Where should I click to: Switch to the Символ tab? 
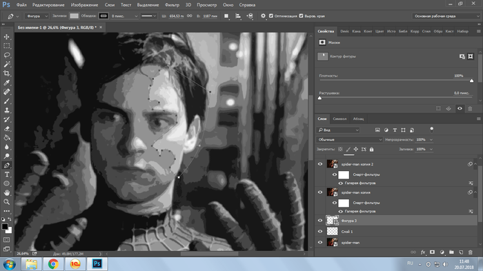pyautogui.click(x=339, y=119)
